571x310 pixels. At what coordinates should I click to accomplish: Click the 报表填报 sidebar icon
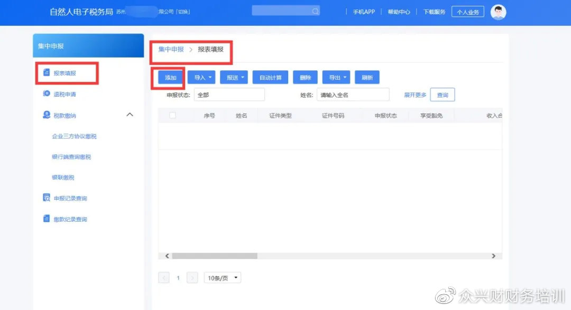point(46,72)
